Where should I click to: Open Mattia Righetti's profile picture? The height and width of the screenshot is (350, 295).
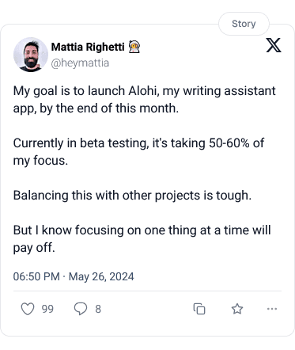[31, 55]
